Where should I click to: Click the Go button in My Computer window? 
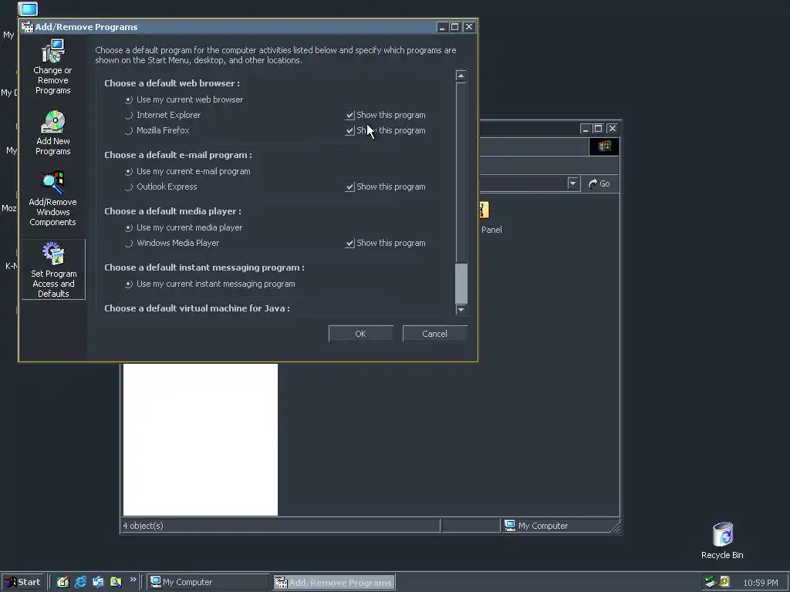pos(599,183)
